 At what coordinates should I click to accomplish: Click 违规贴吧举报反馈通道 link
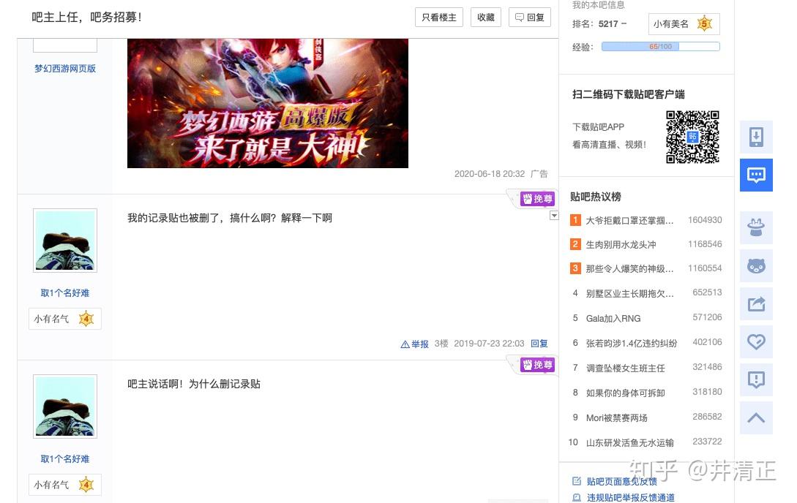click(x=630, y=497)
